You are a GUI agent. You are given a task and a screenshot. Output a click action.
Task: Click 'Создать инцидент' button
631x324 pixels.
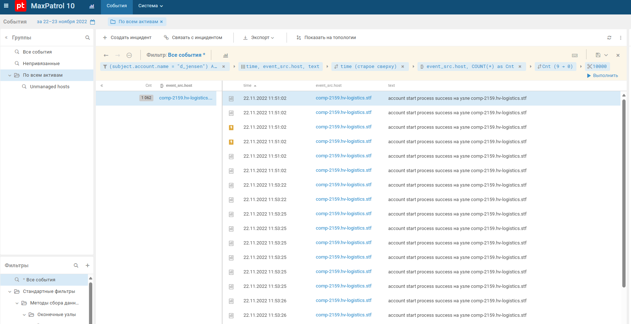pyautogui.click(x=127, y=38)
